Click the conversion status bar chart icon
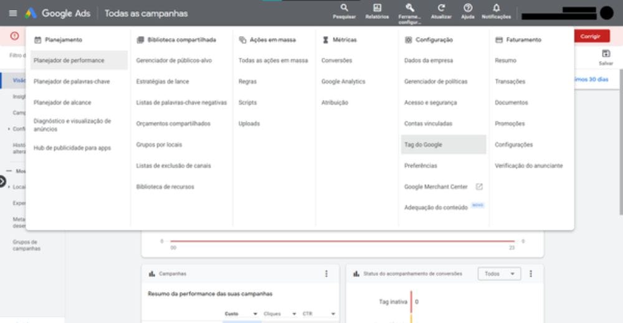The height and width of the screenshot is (323, 623). point(356,274)
